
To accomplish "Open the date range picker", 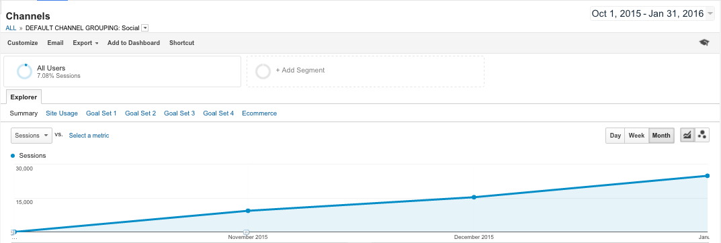I will 652,14.
